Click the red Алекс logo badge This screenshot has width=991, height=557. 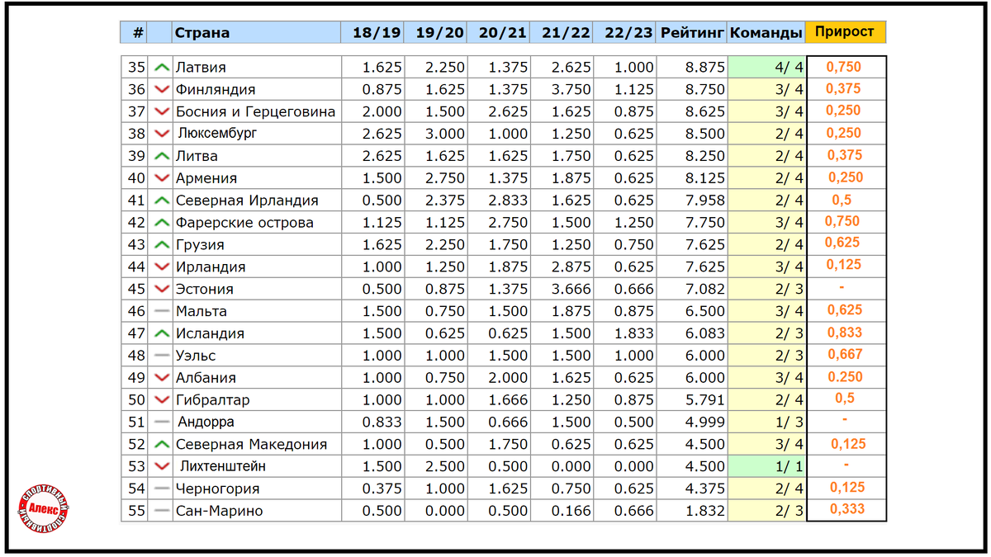coord(44,509)
